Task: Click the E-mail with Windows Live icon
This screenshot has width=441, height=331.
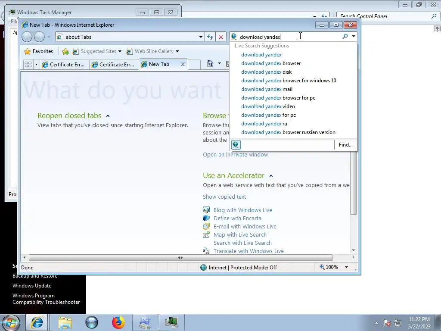Action: click(x=206, y=226)
